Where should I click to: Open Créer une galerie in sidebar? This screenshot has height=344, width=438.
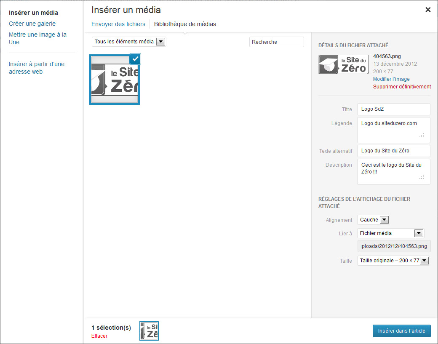pos(32,24)
